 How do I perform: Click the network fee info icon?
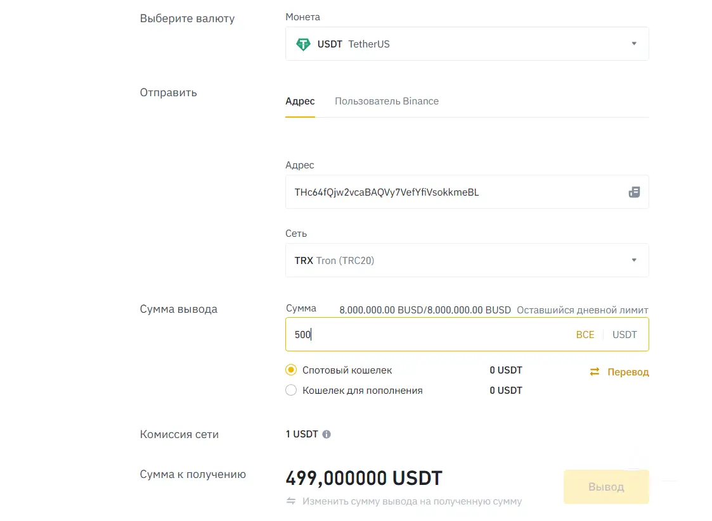[327, 434]
